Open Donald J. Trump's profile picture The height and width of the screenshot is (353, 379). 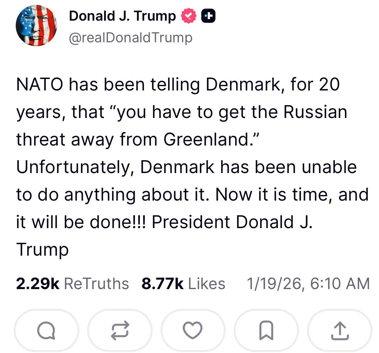(36, 26)
